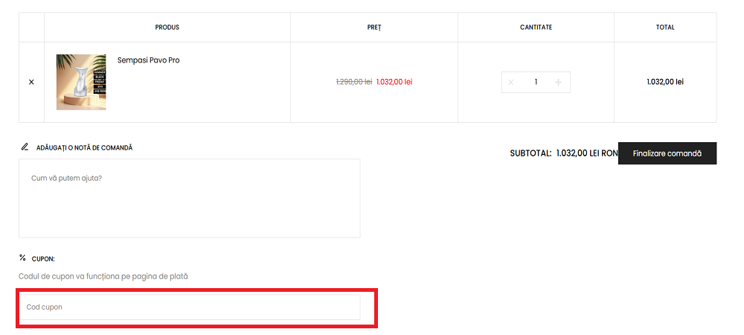Click the PRODUS column header
744x335 pixels.
click(x=167, y=28)
